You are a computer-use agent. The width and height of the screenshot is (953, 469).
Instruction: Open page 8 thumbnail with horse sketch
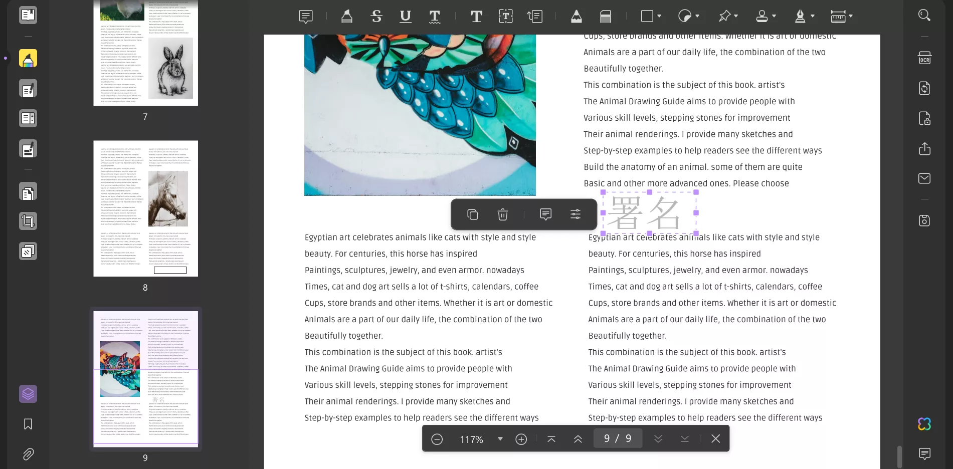146,208
